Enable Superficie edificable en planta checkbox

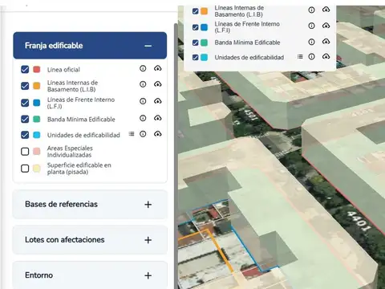click(25, 169)
